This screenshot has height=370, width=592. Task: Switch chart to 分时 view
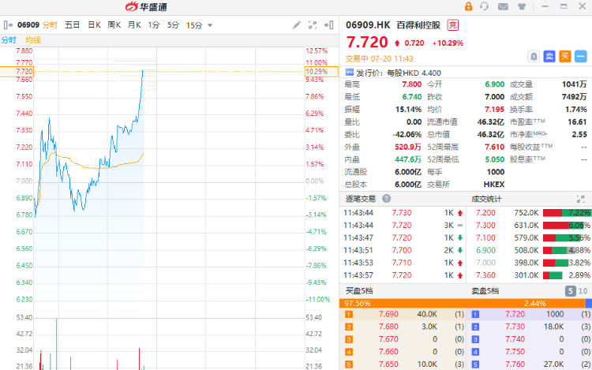(50, 25)
